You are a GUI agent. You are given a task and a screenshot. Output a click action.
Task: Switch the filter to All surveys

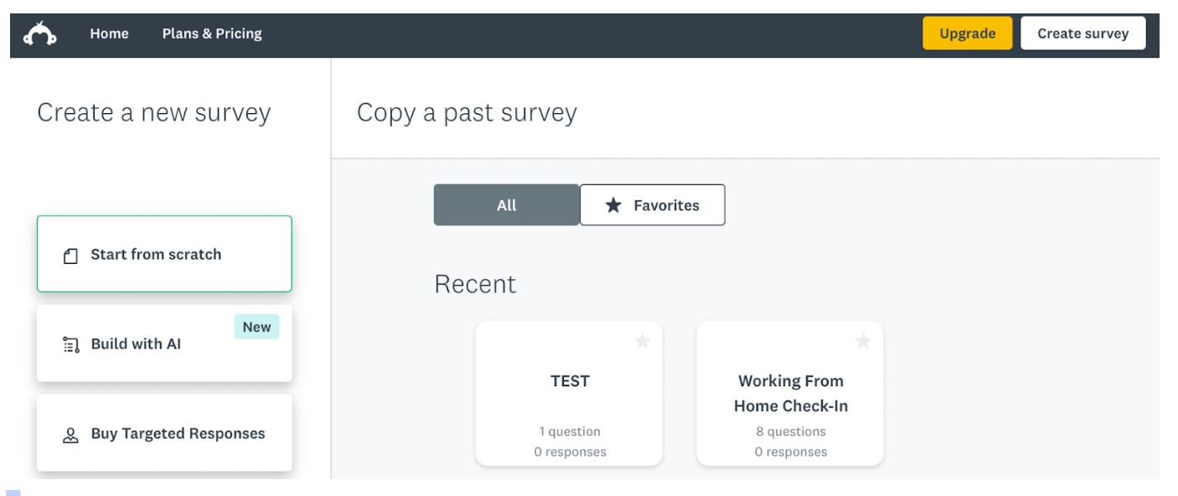(x=506, y=204)
